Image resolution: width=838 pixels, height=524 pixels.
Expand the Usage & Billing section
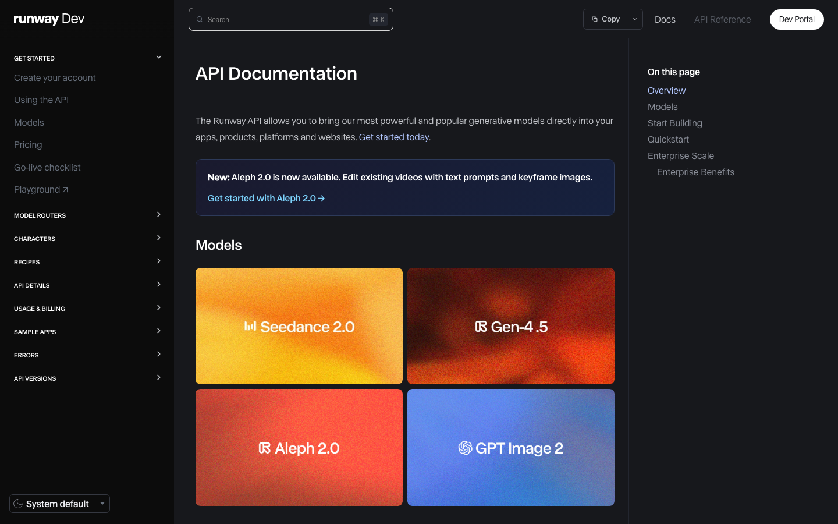pos(87,309)
